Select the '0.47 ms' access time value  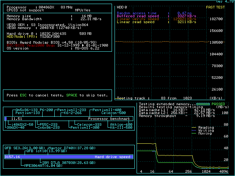[x=184, y=13]
